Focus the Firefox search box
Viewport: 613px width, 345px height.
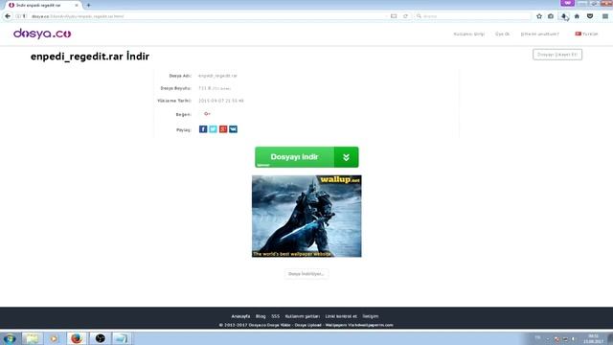click(x=473, y=16)
